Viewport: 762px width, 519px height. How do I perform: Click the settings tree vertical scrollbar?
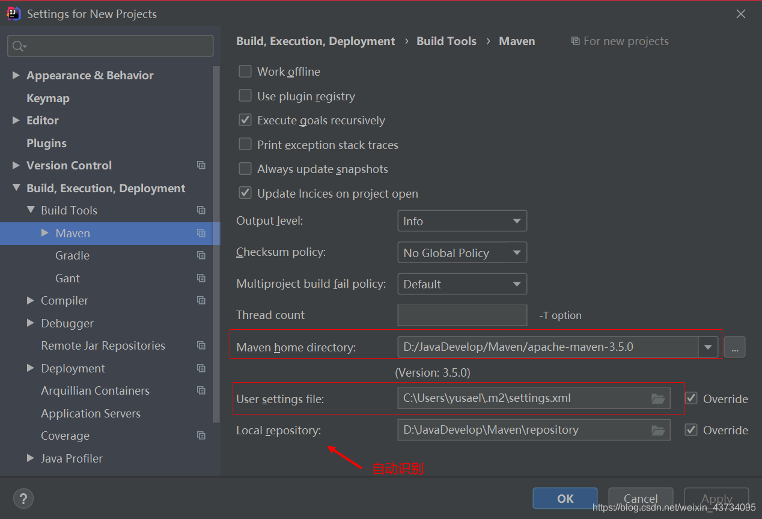tap(216, 243)
